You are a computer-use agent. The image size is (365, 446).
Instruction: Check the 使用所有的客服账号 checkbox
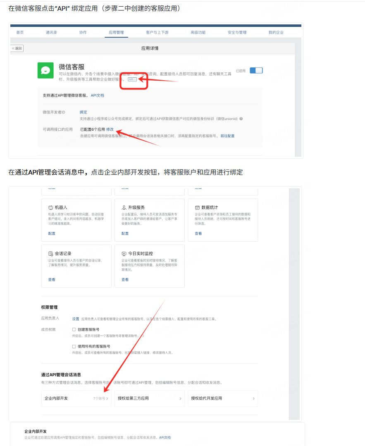[74, 346]
